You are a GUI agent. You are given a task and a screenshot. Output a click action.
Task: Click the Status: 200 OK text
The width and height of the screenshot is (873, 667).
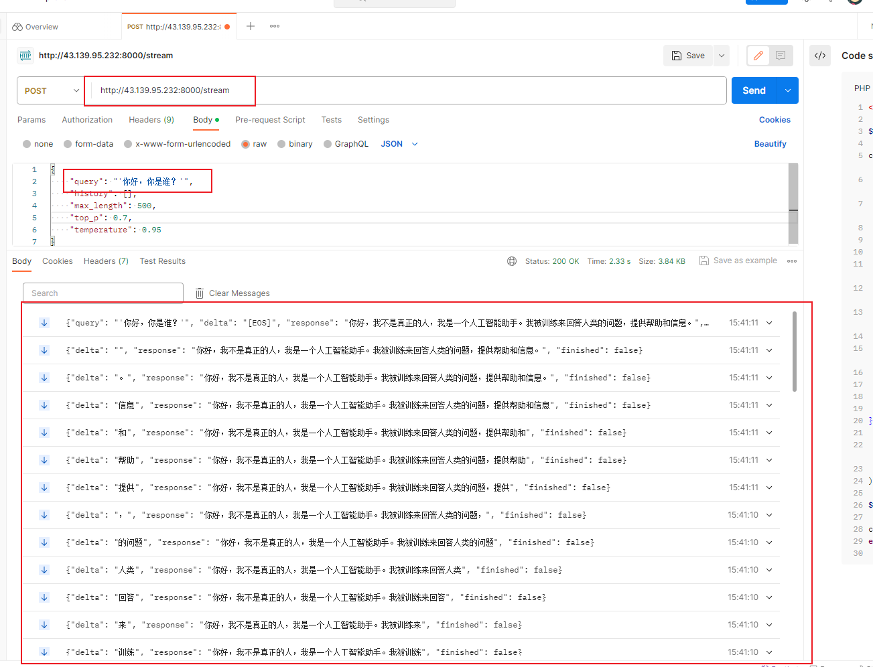click(552, 261)
